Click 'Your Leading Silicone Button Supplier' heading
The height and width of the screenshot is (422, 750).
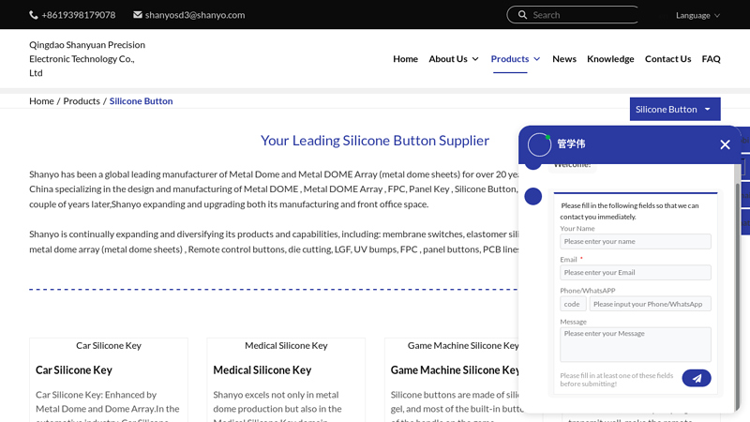374,140
